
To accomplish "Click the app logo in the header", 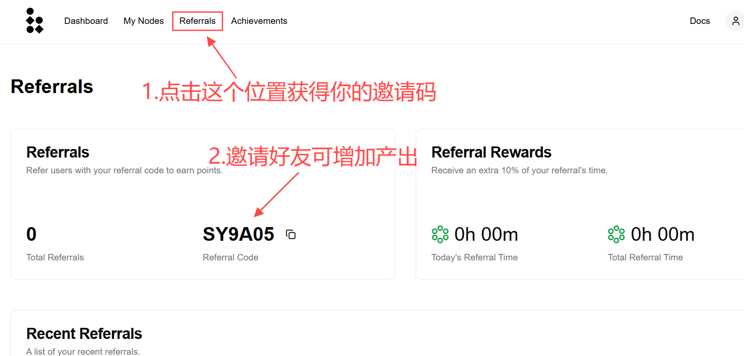I will point(35,20).
